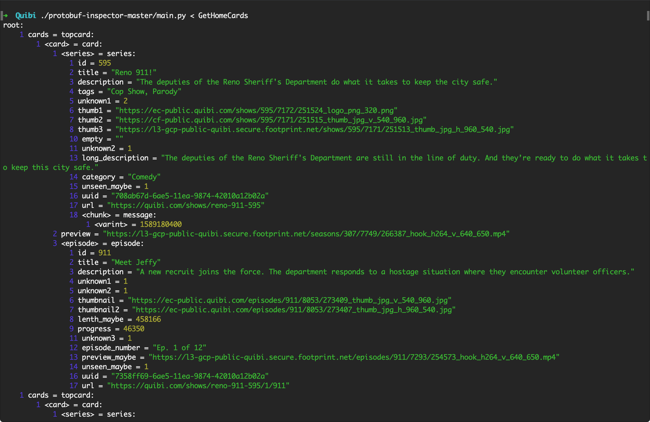Click the series url reno-911-595

click(186, 205)
